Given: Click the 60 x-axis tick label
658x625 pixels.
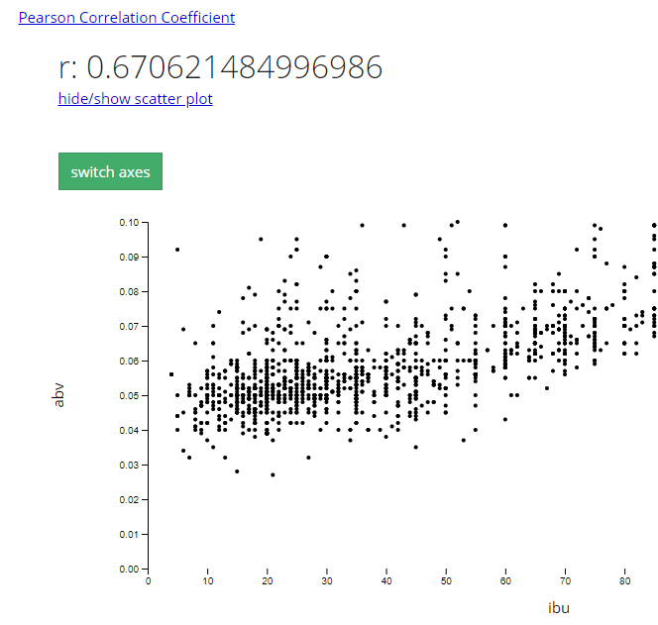Looking at the screenshot, I should click(x=505, y=581).
